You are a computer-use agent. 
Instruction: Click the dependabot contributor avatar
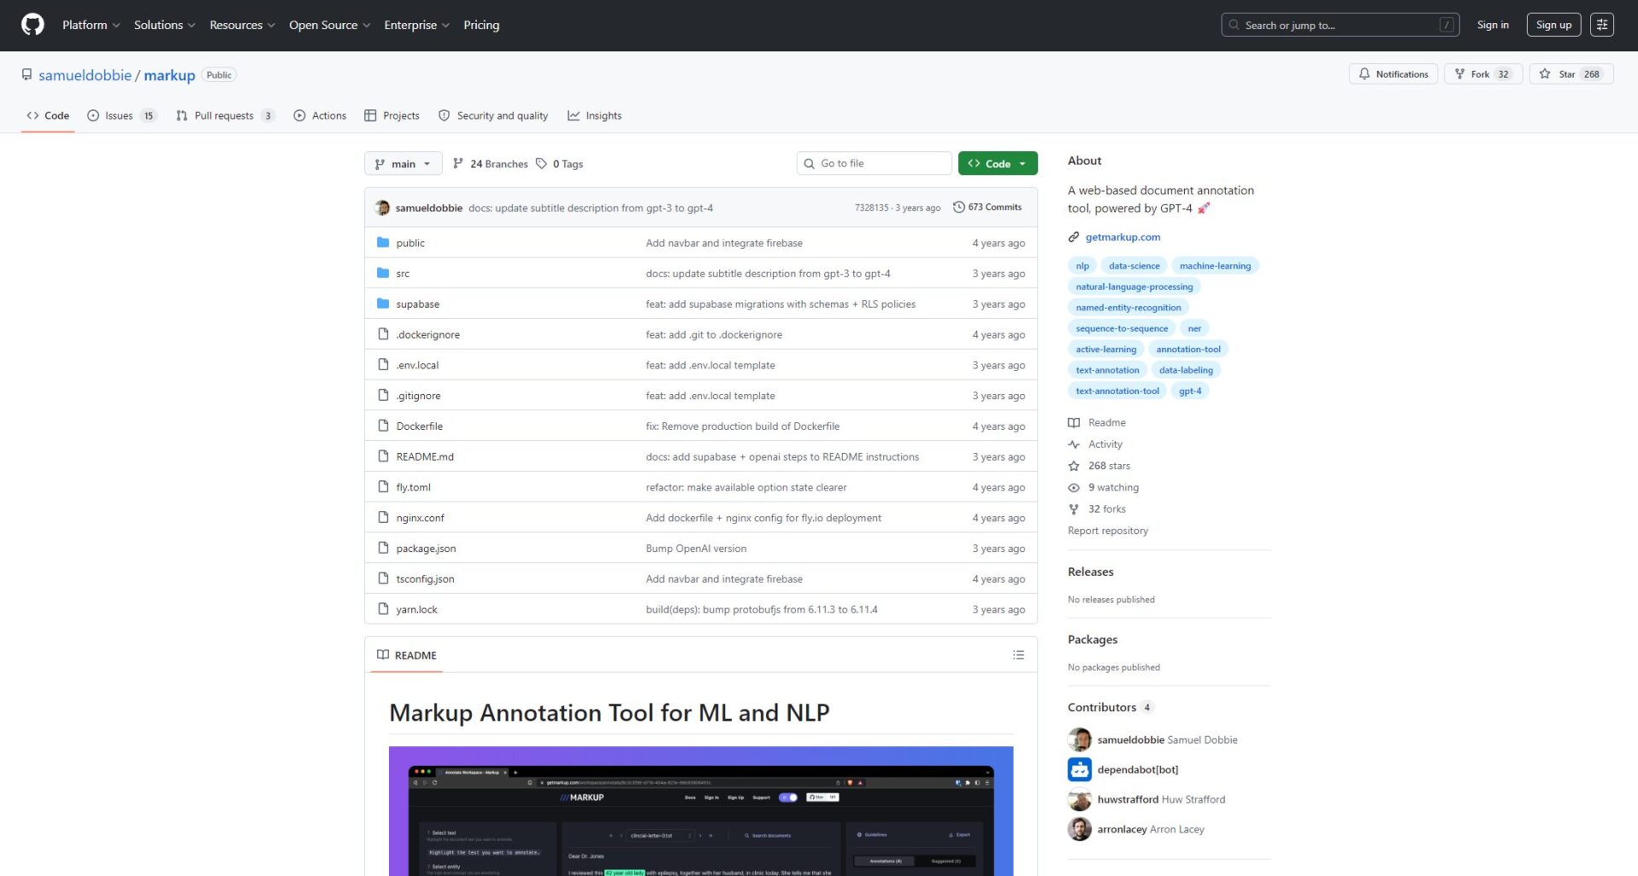coord(1079,769)
